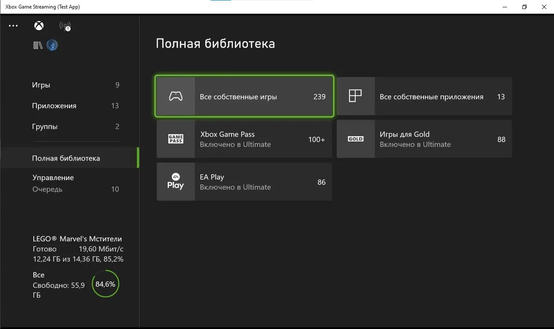Click the 19,60 Мбит/с download speed
Viewport: 554px width, 329px height.
pos(101,249)
